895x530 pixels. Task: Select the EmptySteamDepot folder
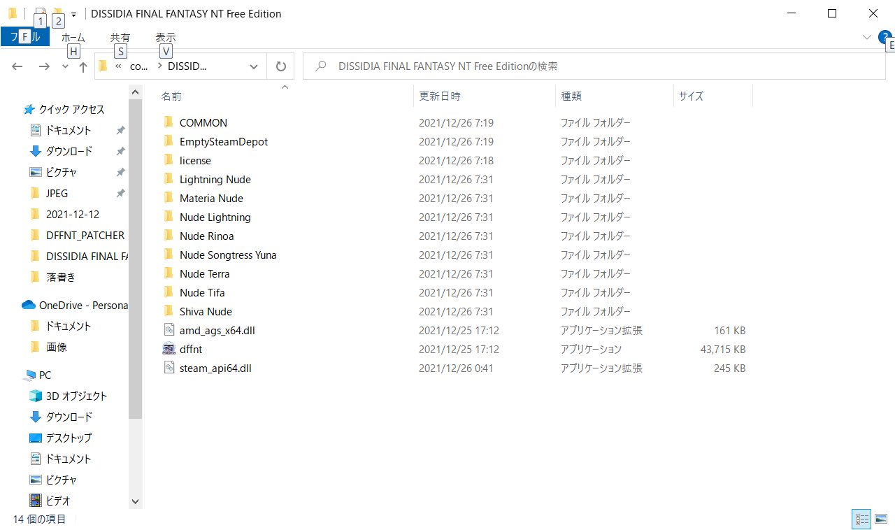click(224, 141)
